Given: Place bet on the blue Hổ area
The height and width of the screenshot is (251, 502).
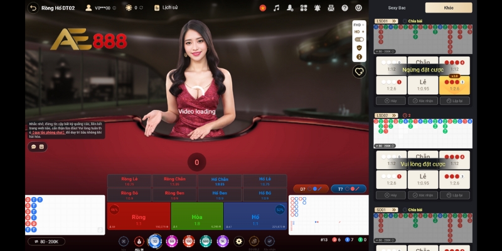Looking at the screenshot, I should [255, 216].
